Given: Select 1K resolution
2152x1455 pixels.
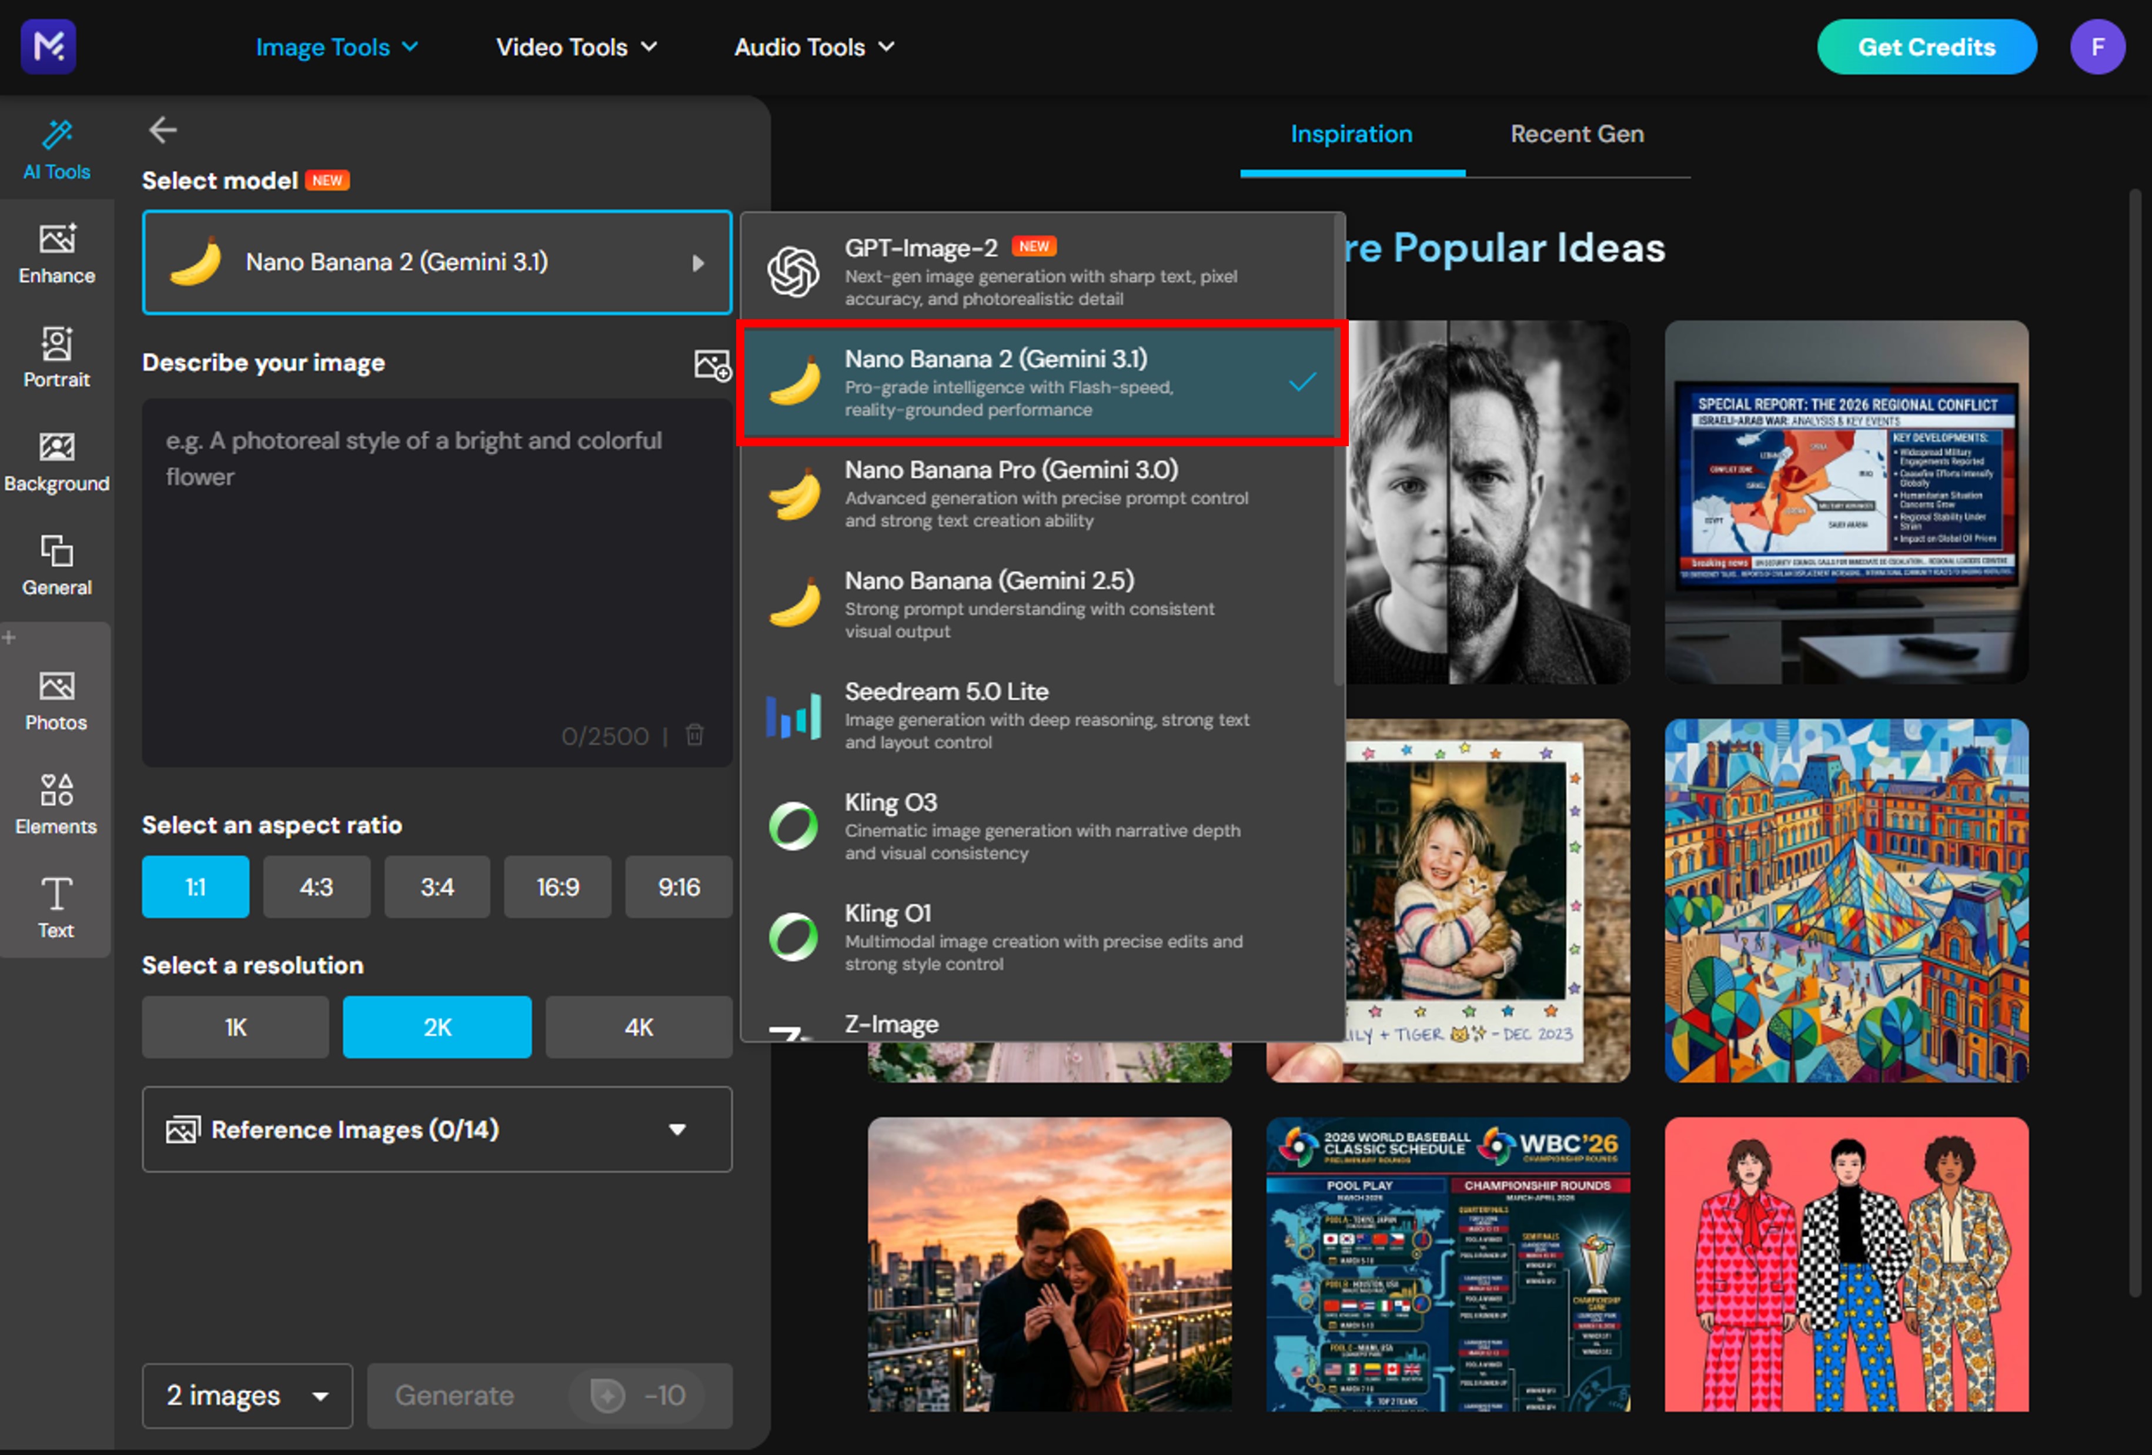Looking at the screenshot, I should (x=235, y=1028).
